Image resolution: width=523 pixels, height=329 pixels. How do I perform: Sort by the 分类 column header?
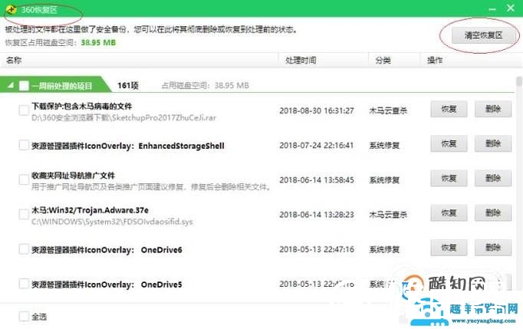click(x=394, y=61)
